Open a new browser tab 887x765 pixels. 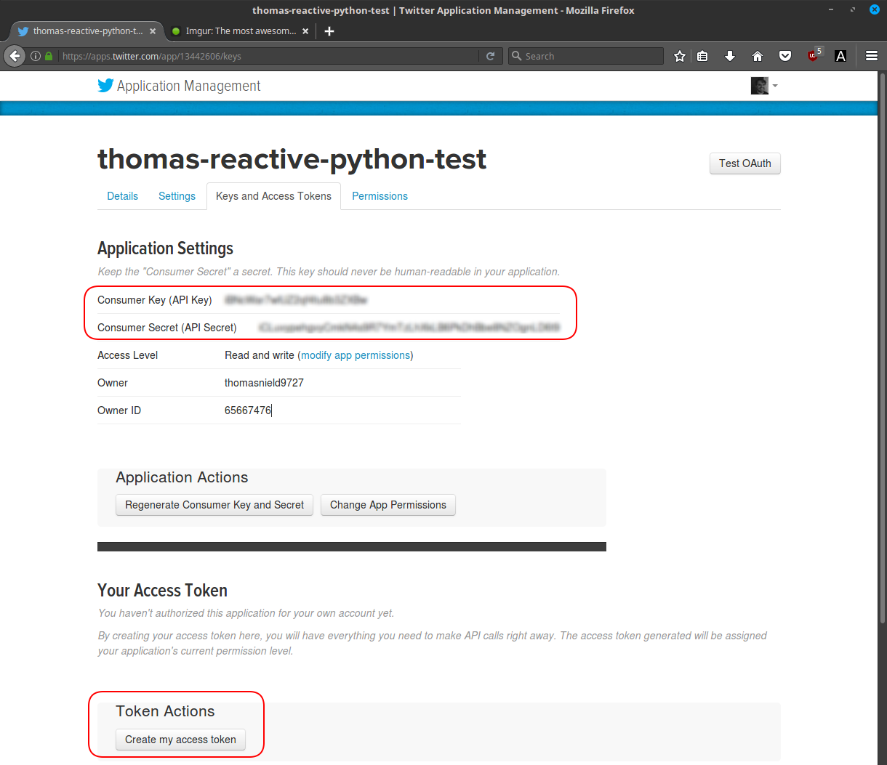[329, 31]
